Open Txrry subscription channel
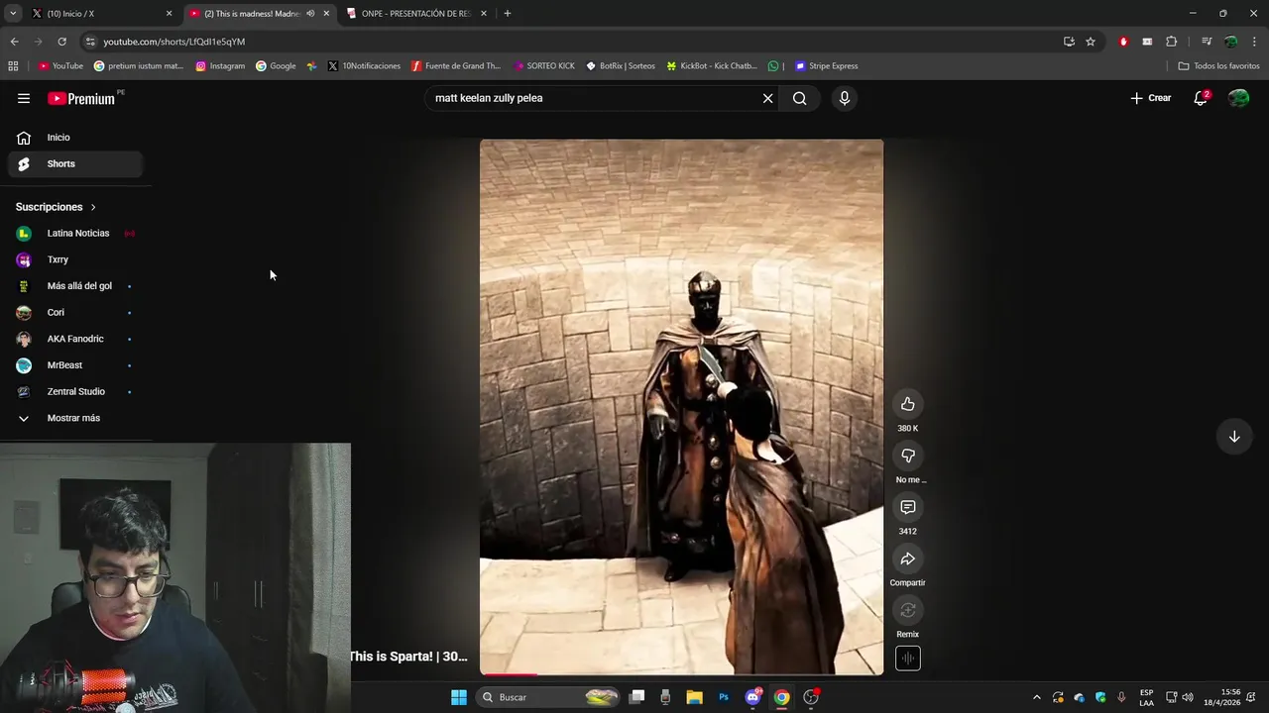 pyautogui.click(x=75, y=259)
